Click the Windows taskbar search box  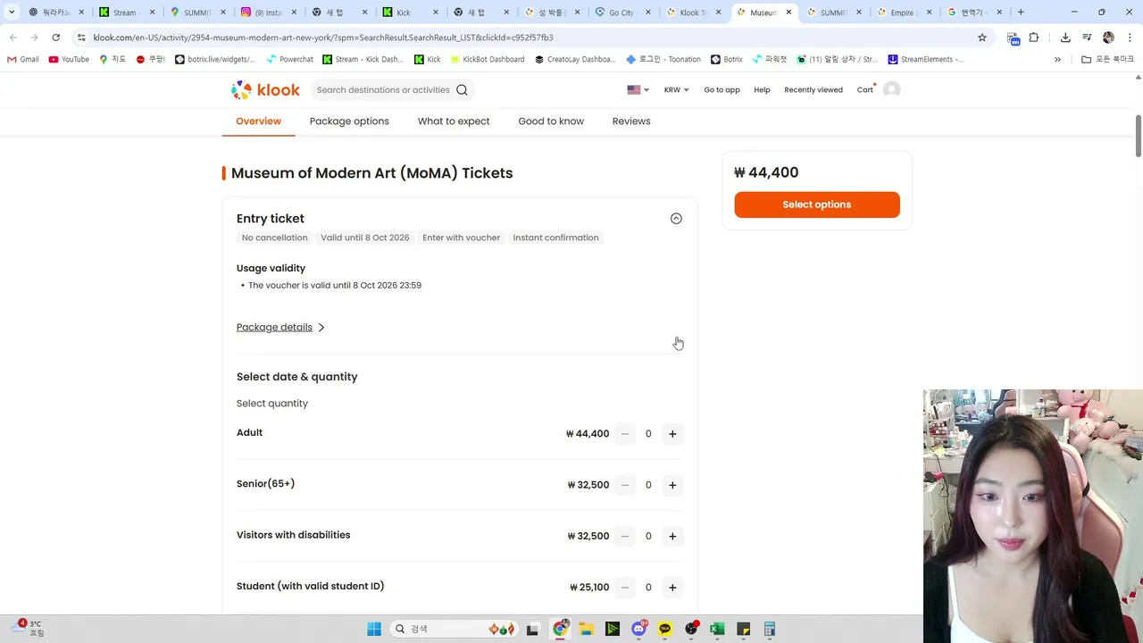click(x=453, y=629)
